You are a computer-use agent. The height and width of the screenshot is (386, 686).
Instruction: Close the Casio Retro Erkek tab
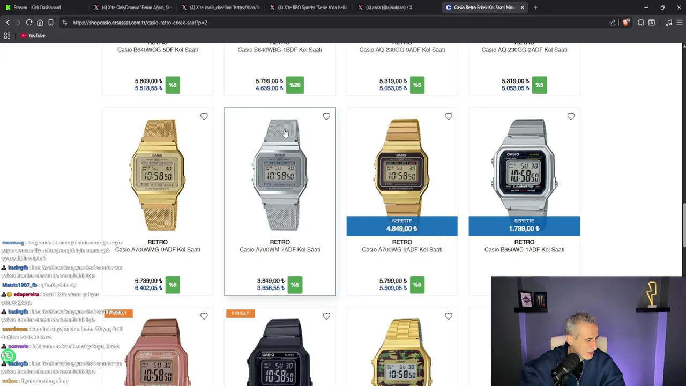tap(522, 8)
